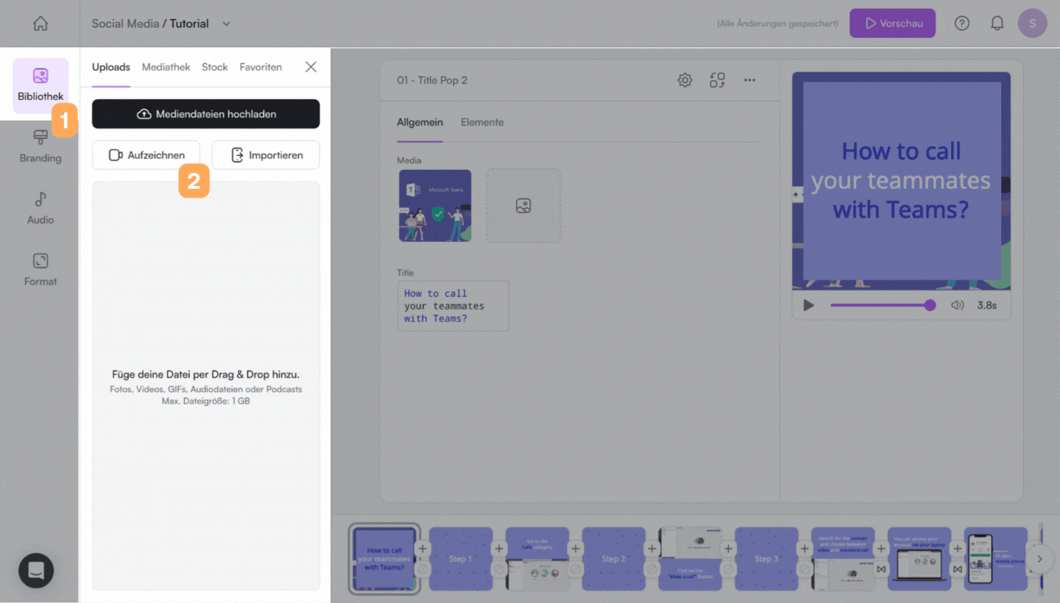Switch to the Uploads tab
Image resolution: width=1060 pixels, height=603 pixels.
111,67
